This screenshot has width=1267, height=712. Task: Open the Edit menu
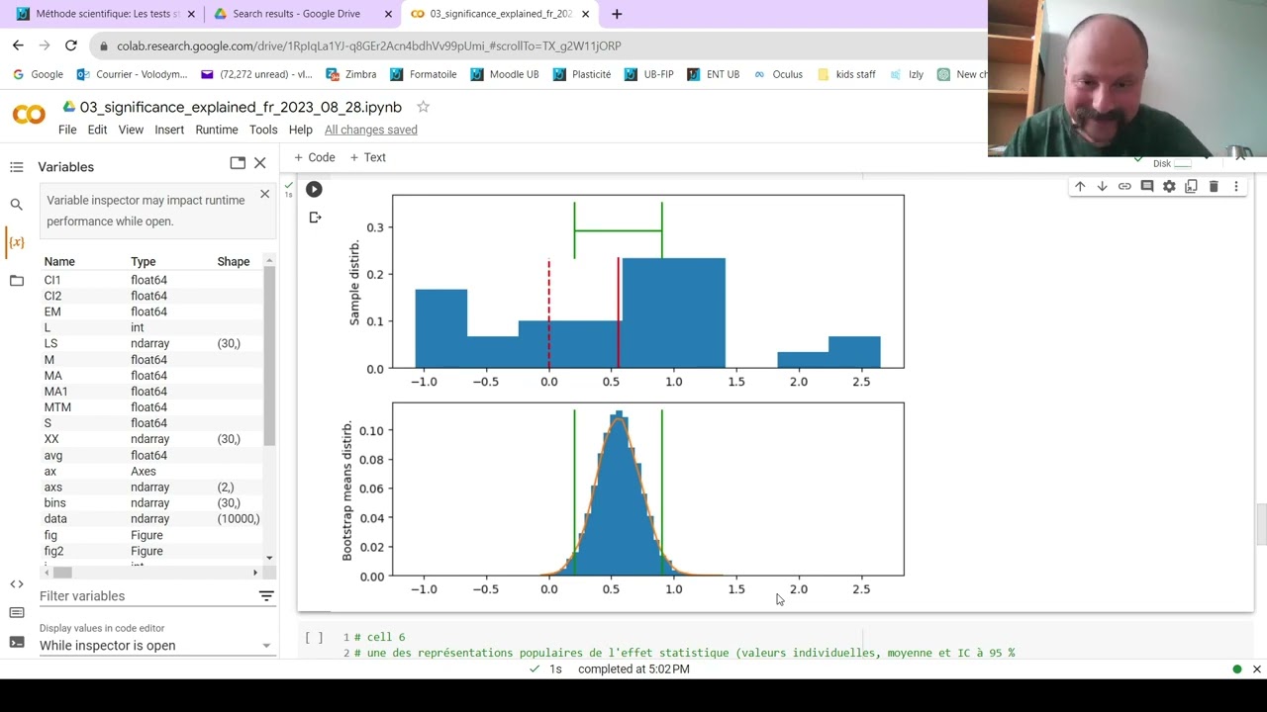pos(97,130)
